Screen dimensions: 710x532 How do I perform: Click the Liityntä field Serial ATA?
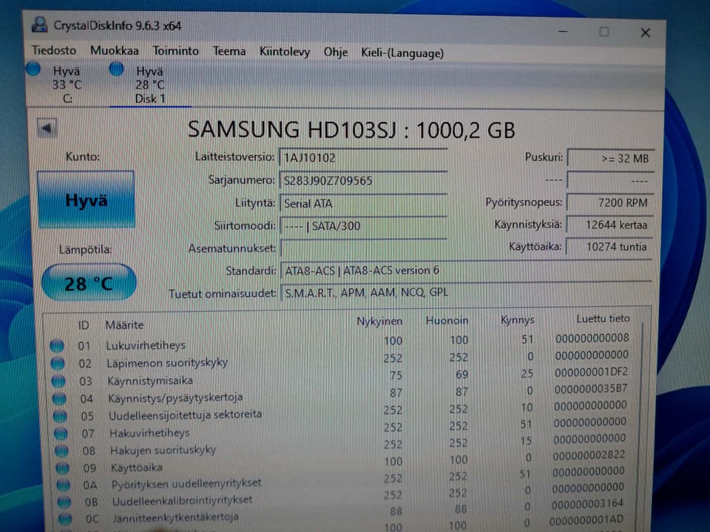click(x=363, y=203)
